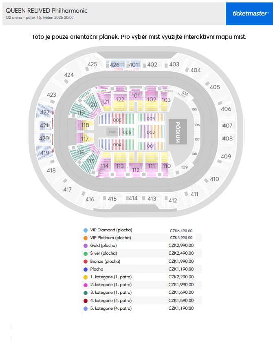Viewport: 273px width, 344px height.
Task: Select upper tier section 409
Action: pyautogui.click(x=226, y=156)
